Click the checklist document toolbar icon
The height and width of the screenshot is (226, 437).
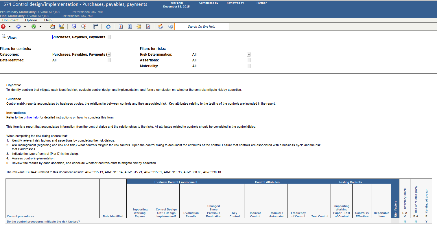(x=148, y=26)
